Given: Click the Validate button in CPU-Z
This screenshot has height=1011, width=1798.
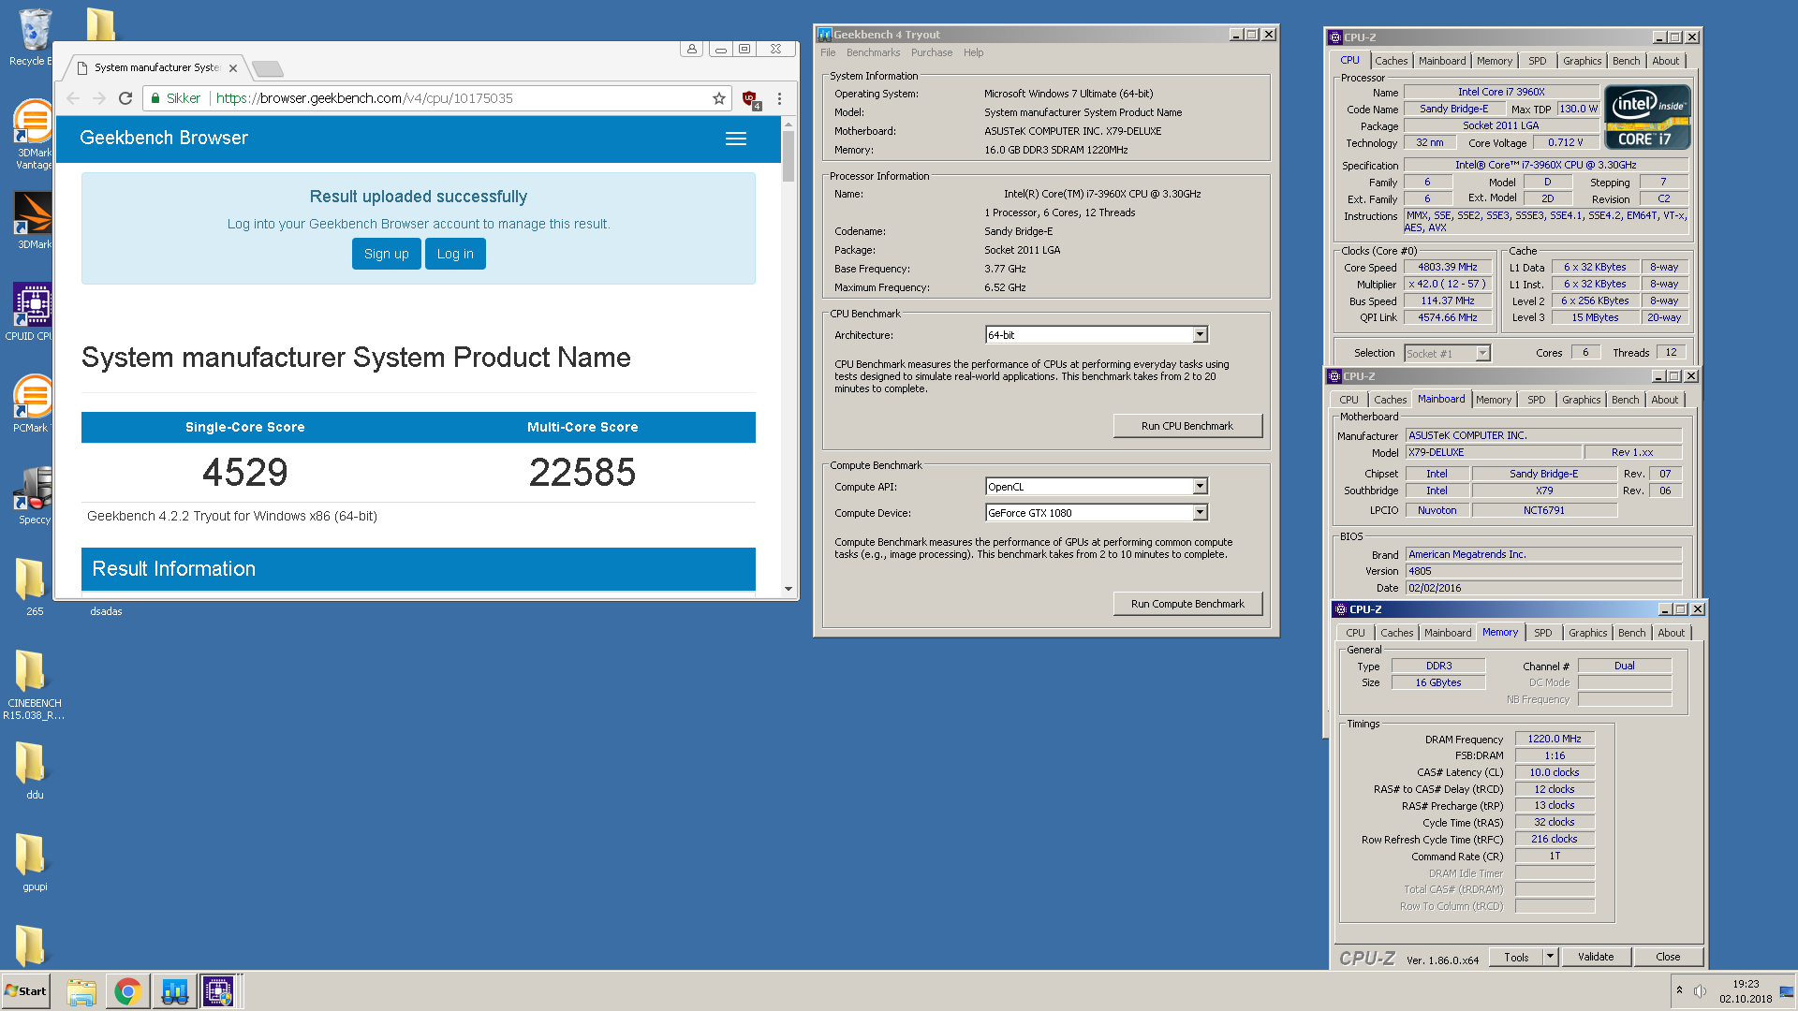Looking at the screenshot, I should (x=1595, y=957).
